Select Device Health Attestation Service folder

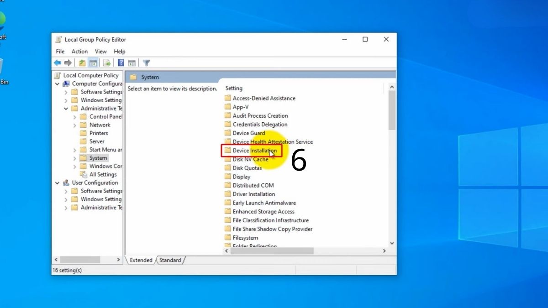(x=273, y=142)
